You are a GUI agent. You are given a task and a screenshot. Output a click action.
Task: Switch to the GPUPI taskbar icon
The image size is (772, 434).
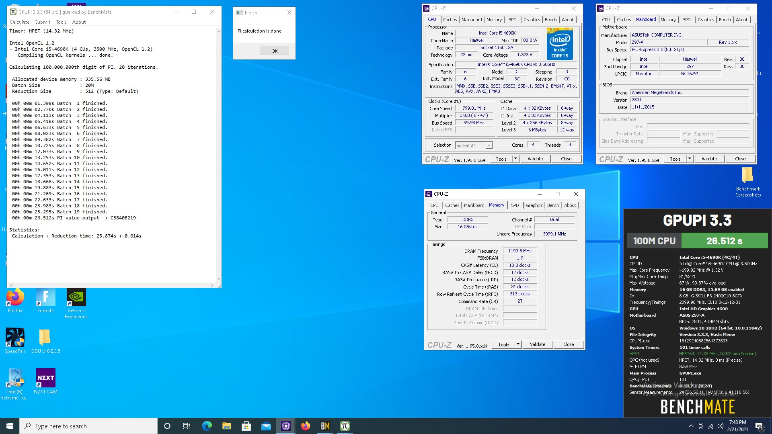point(345,426)
